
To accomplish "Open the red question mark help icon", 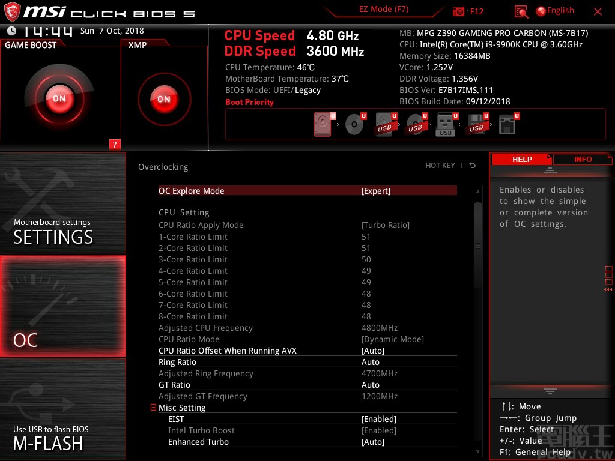I will point(115,144).
